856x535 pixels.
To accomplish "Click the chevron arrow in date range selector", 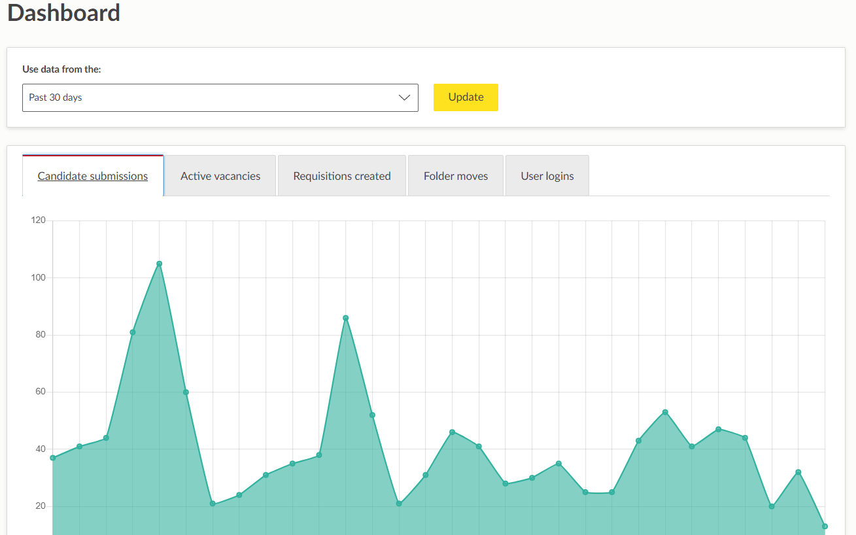I will point(404,97).
